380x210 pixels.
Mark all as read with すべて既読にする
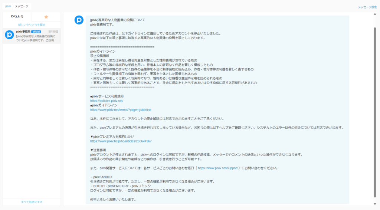pyautogui.click(x=32, y=202)
